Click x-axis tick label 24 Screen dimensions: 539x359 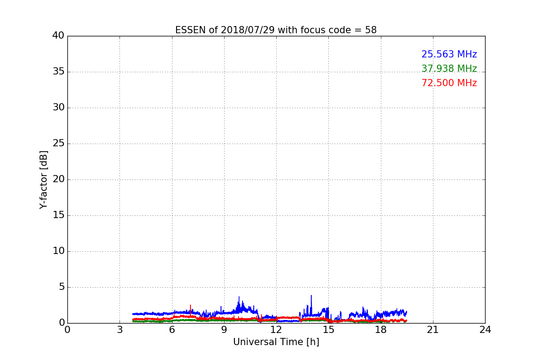click(x=485, y=330)
